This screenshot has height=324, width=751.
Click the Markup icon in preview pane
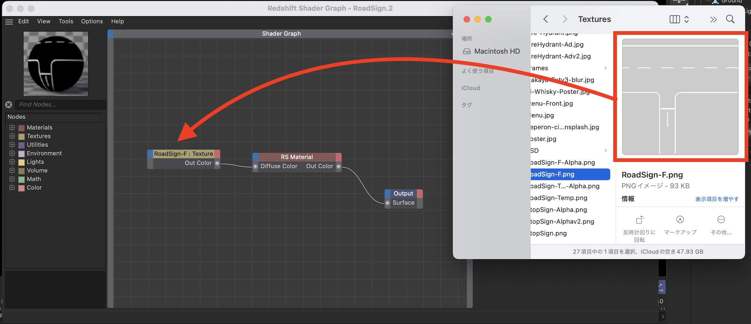(680, 220)
